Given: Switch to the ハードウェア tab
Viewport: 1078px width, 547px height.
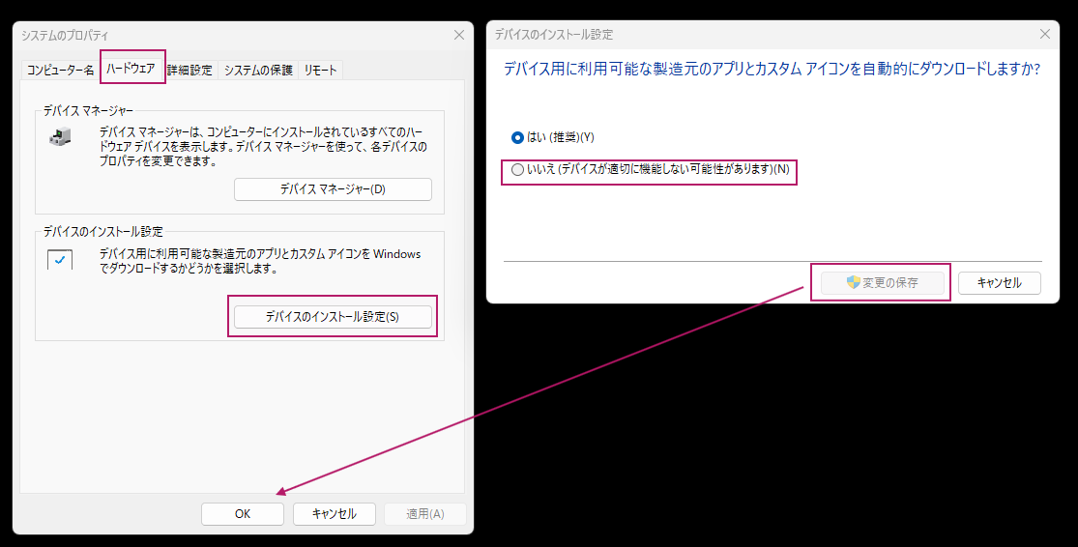Looking at the screenshot, I should pyautogui.click(x=131, y=69).
